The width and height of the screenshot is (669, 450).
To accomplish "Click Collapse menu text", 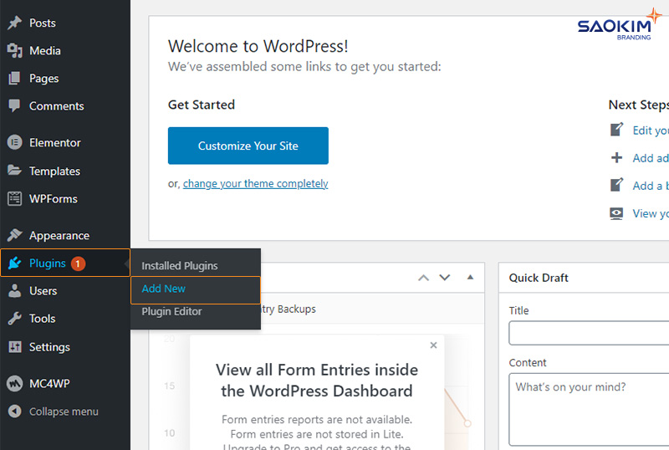I will 64,412.
